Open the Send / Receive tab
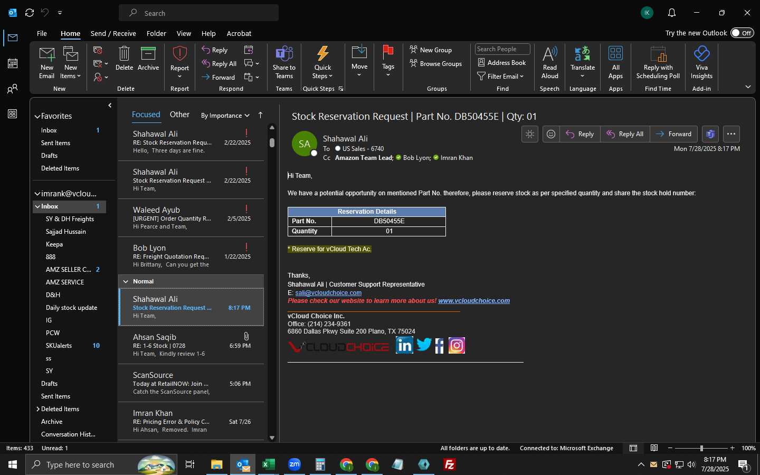This screenshot has width=760, height=475. click(113, 33)
